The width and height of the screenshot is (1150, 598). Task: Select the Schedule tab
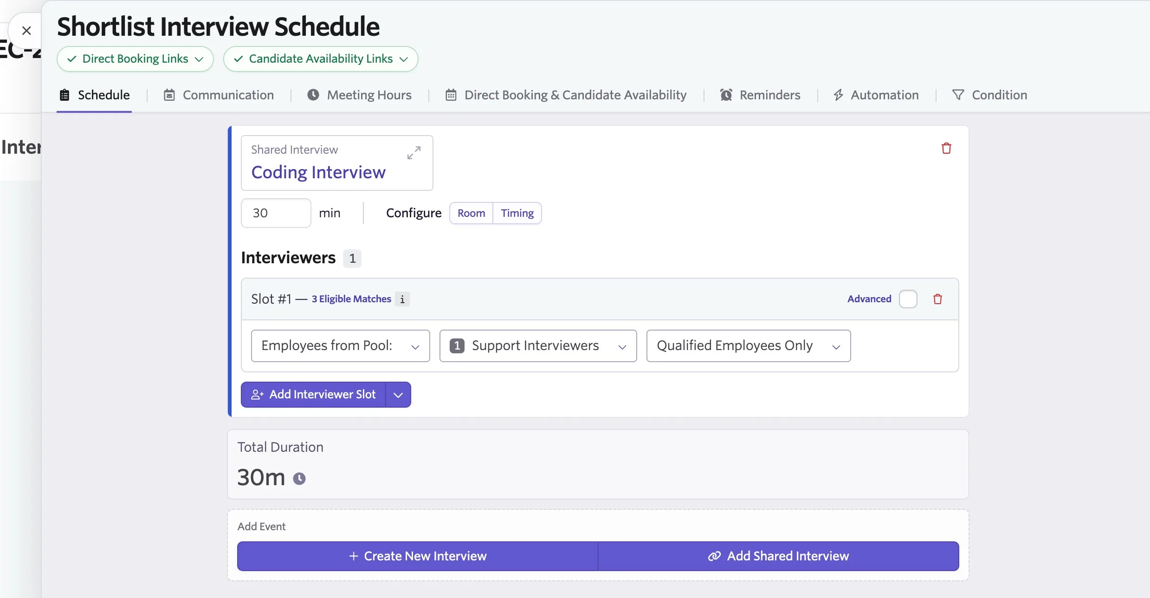click(x=94, y=95)
